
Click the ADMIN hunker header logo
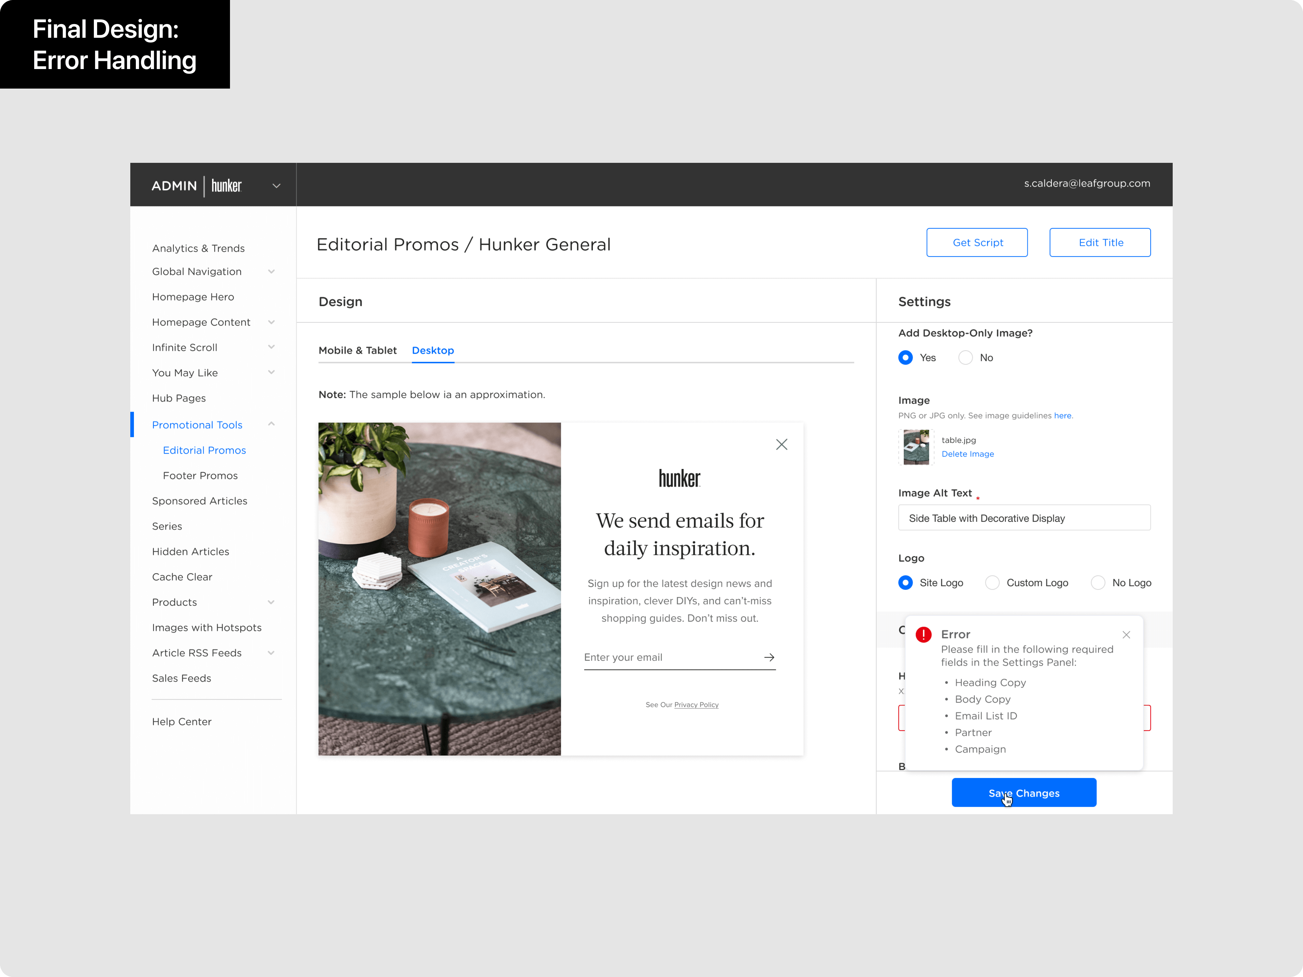coord(197,186)
